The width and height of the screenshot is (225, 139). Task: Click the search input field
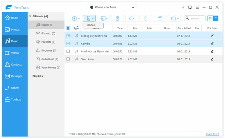pos(195,18)
